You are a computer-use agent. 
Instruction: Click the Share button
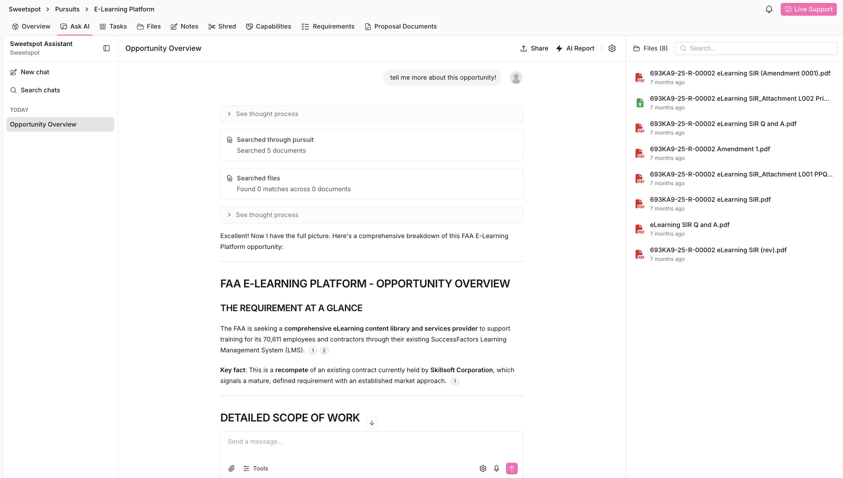pos(535,48)
